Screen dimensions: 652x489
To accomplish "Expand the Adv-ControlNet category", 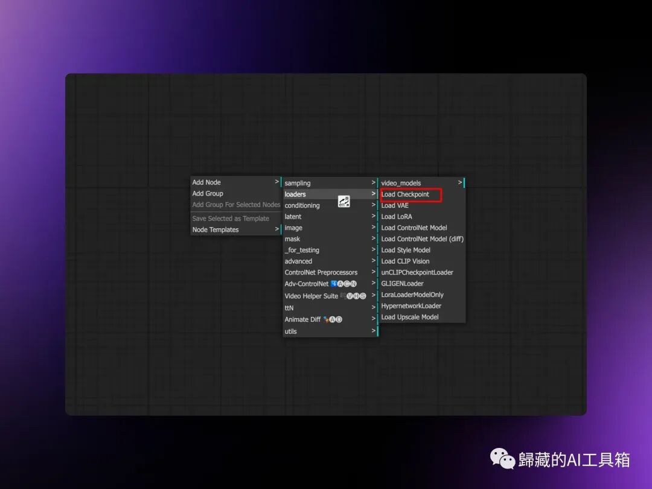I will 330,284.
